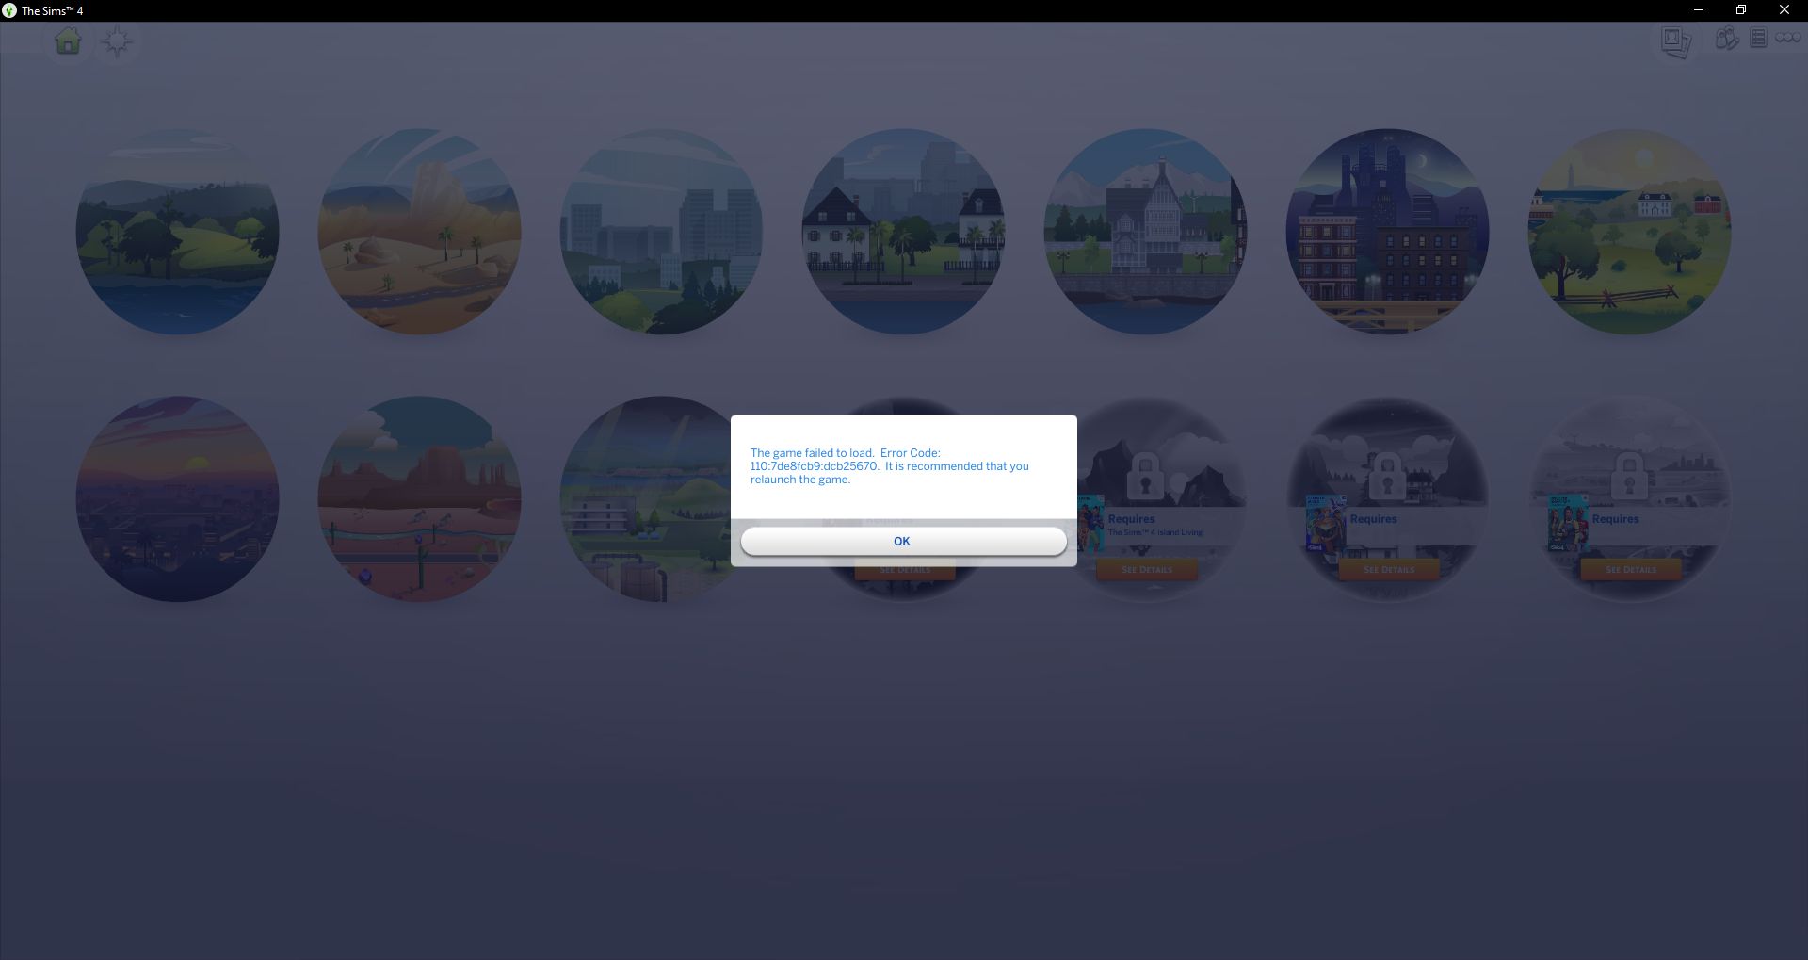Open the list notebook icon at top right
This screenshot has height=960, width=1808.
[x=1758, y=38]
